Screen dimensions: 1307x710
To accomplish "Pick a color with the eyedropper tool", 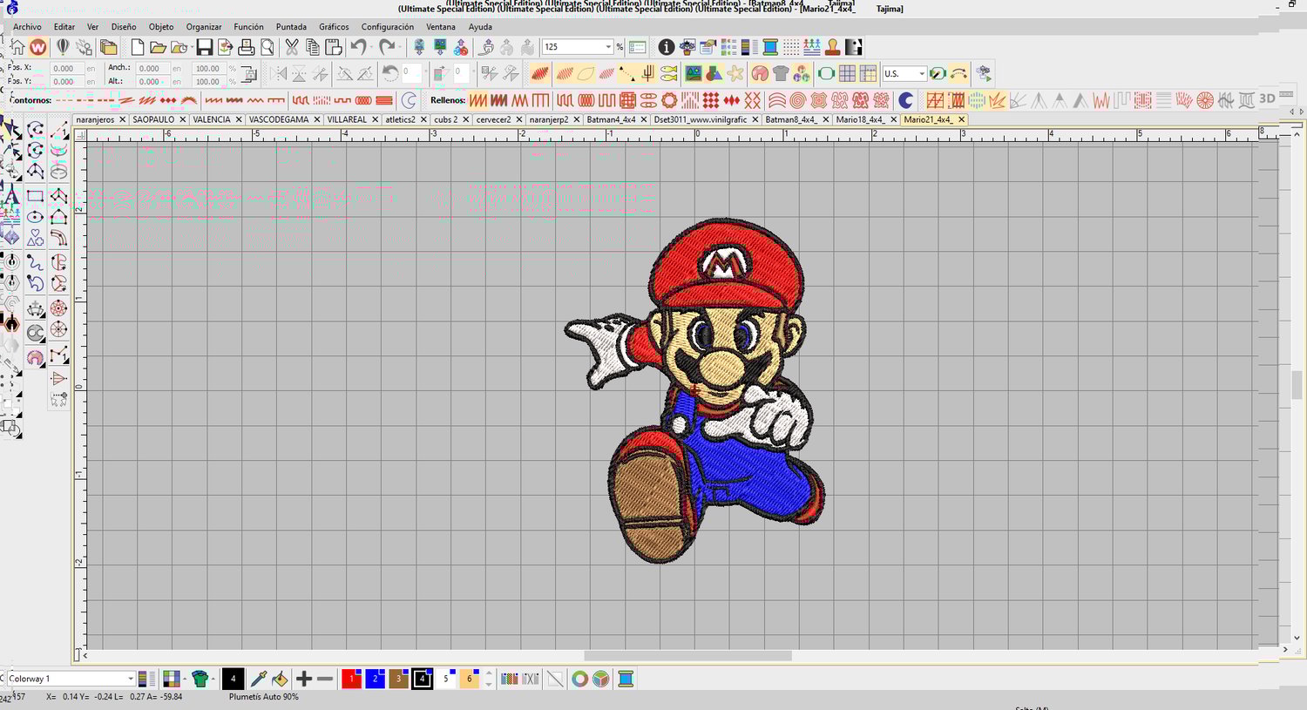I will coord(259,679).
